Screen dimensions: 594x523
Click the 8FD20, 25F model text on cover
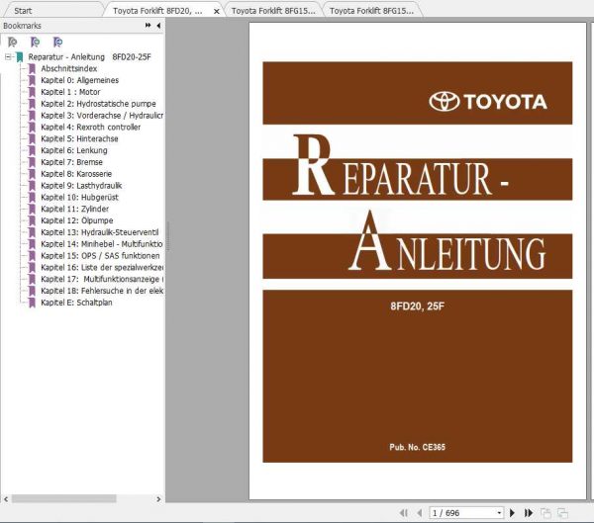tap(417, 306)
